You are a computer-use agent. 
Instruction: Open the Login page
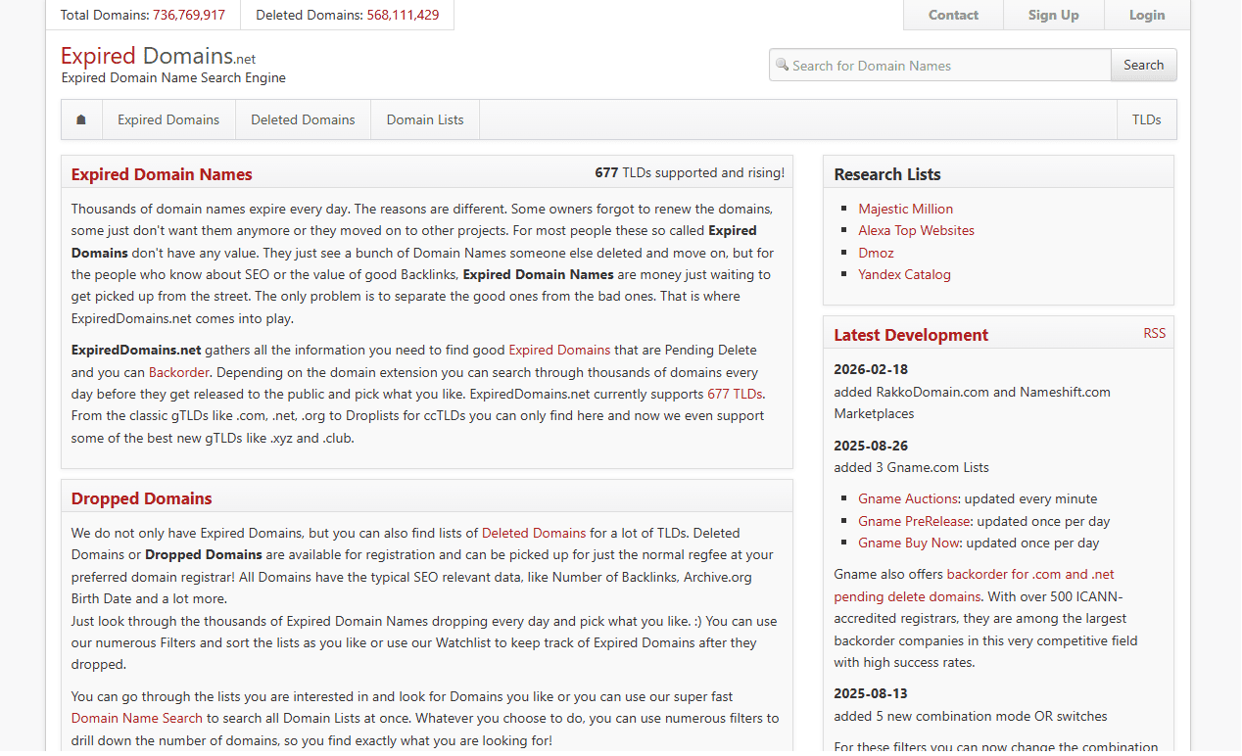point(1146,15)
